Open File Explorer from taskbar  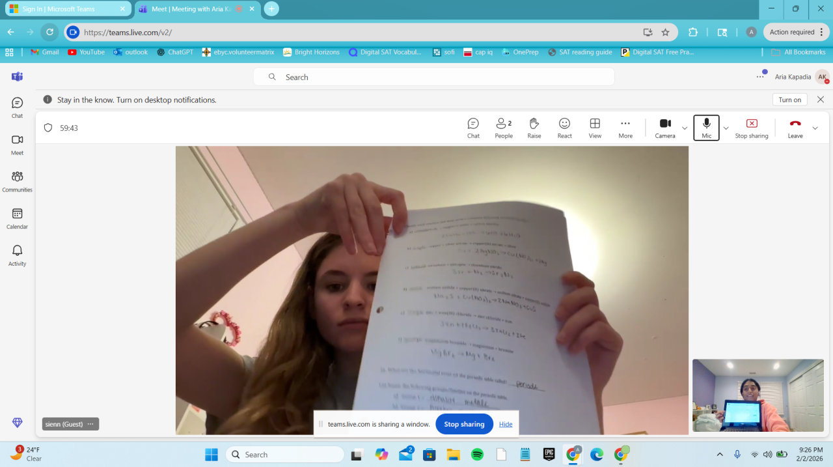coord(453,455)
